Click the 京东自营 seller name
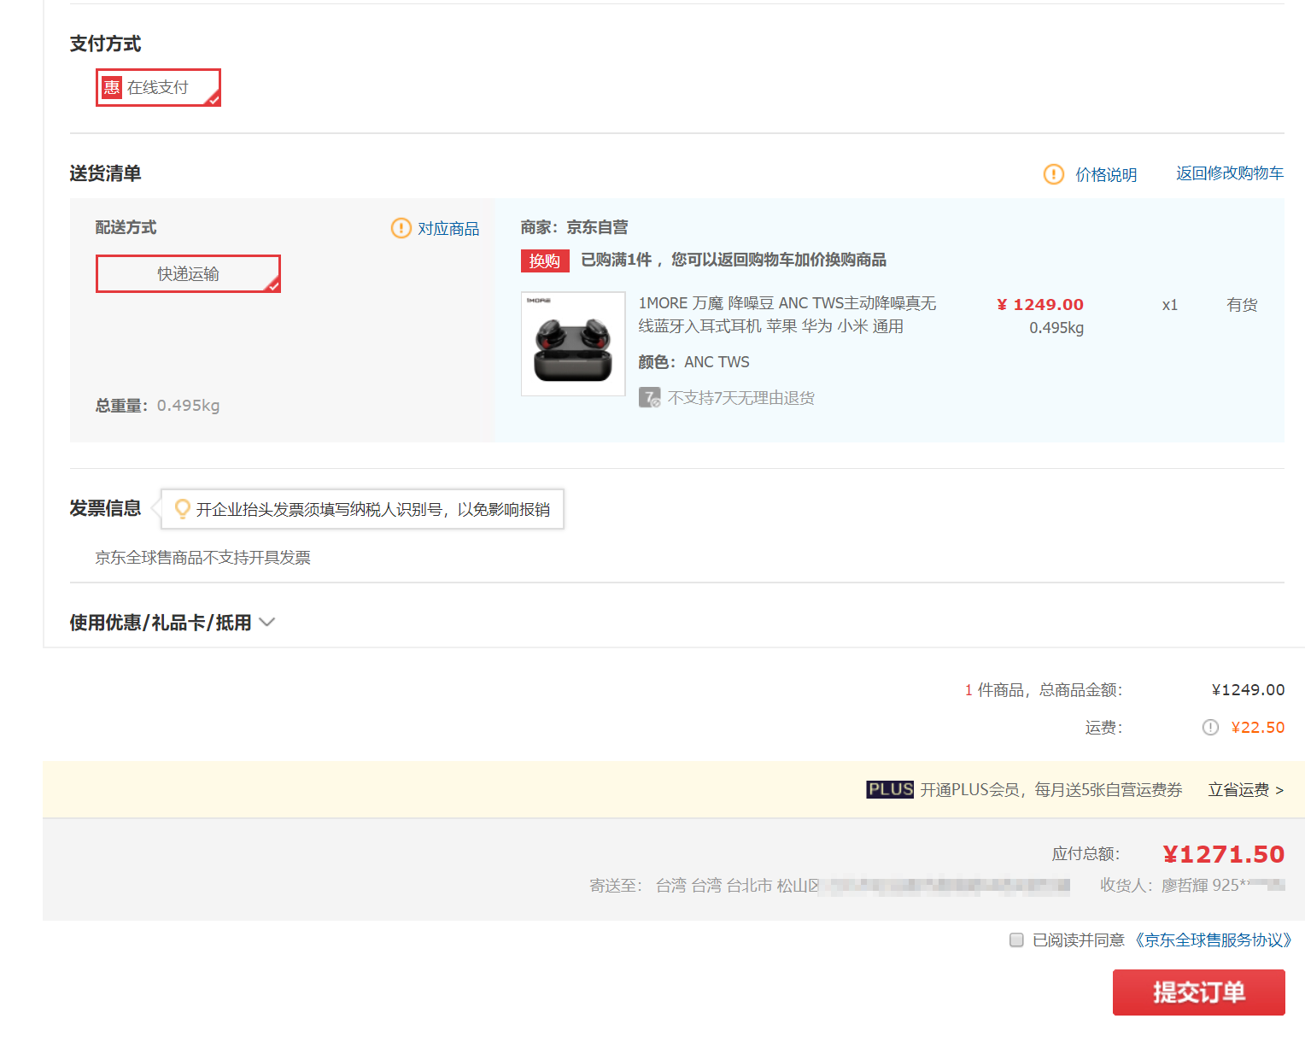This screenshot has width=1305, height=1048. pos(598,226)
